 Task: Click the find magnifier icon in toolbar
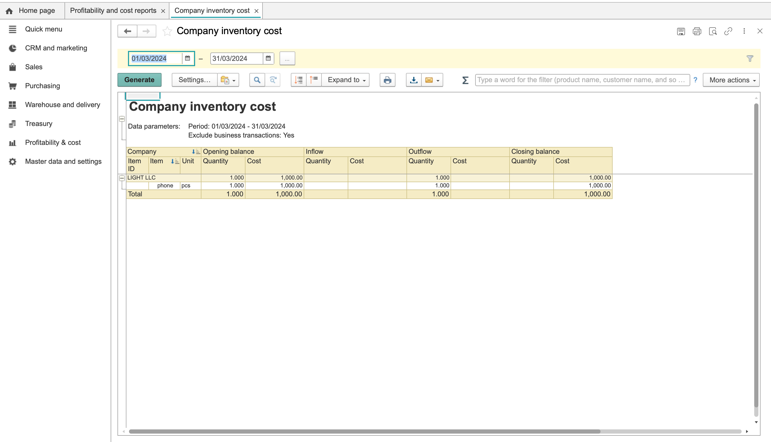click(x=257, y=80)
